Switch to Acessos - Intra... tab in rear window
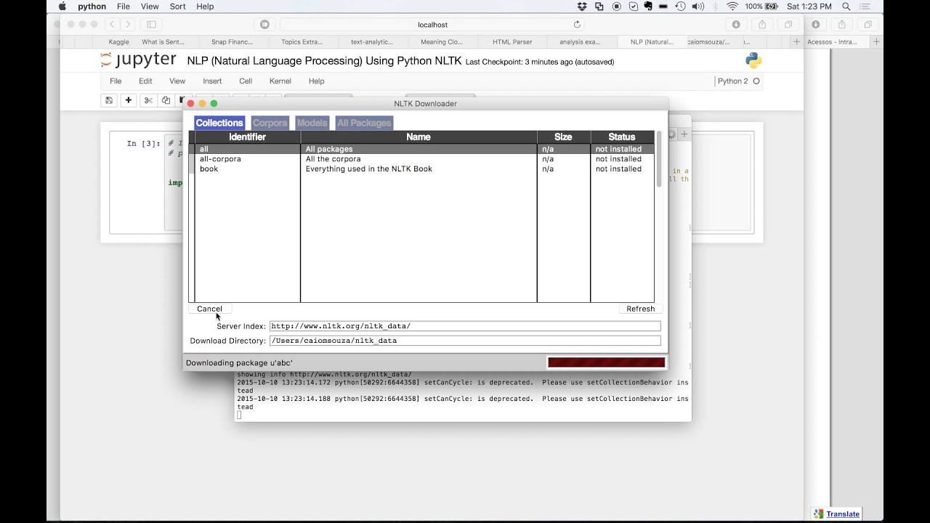Screen dimensions: 930x523 pos(832,42)
